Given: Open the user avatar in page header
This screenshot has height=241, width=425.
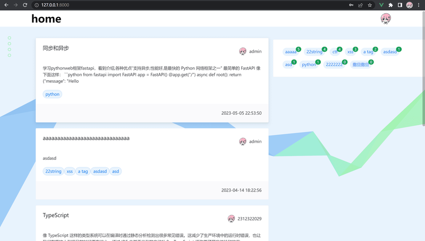Looking at the screenshot, I should pyautogui.click(x=386, y=19).
